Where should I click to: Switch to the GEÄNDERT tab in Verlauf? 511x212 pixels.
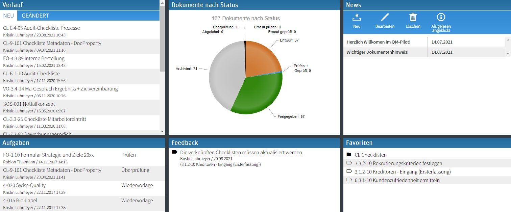35,16
